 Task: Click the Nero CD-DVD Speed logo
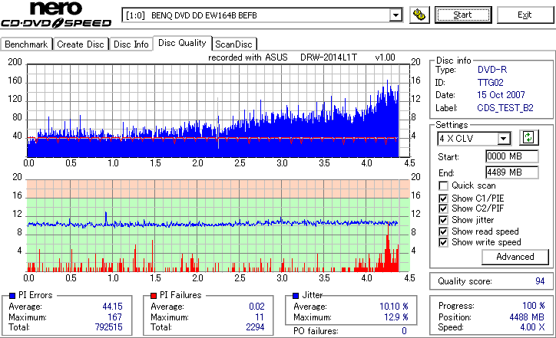56,15
